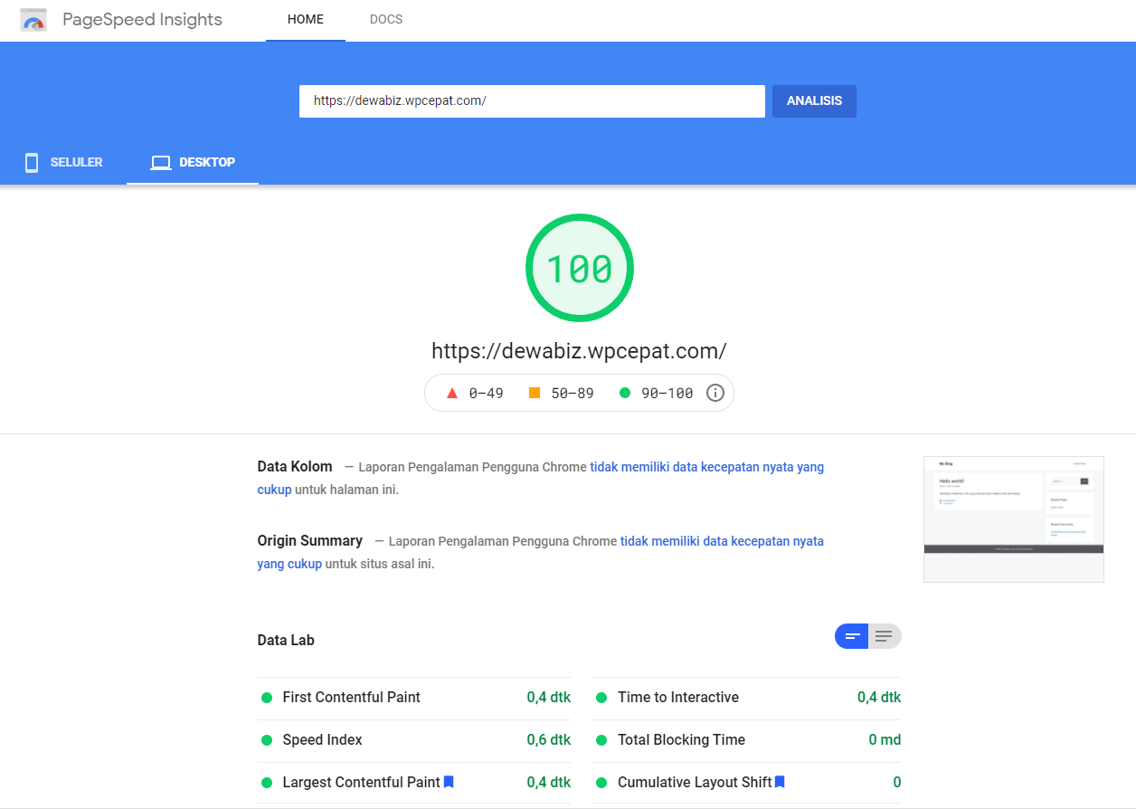Screen dimensions: 1136x809
Task: Switch Data Lab to expanded list view
Action: pyautogui.click(x=885, y=637)
